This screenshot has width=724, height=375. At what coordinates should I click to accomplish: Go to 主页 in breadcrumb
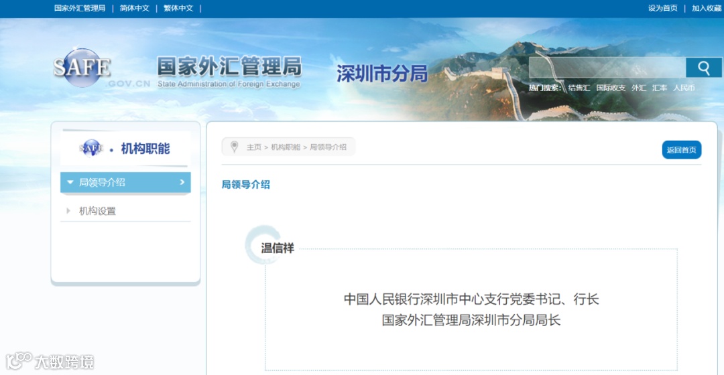tap(253, 147)
